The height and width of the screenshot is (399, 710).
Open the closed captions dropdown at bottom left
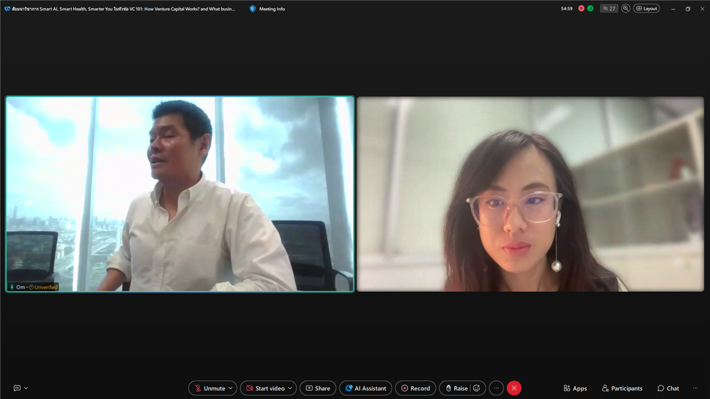21,388
